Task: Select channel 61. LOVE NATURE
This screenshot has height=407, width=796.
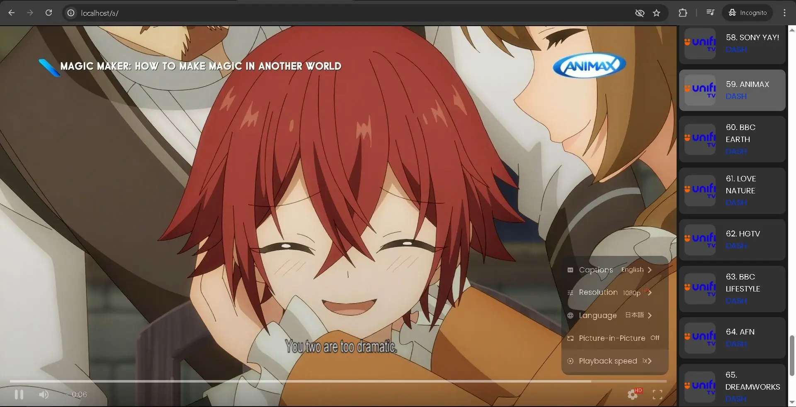Action: click(732, 190)
